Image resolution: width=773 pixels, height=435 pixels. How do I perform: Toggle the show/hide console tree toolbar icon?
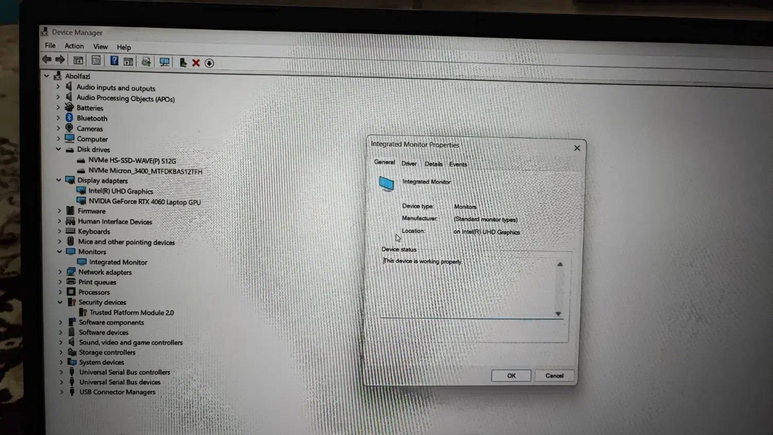(x=78, y=61)
